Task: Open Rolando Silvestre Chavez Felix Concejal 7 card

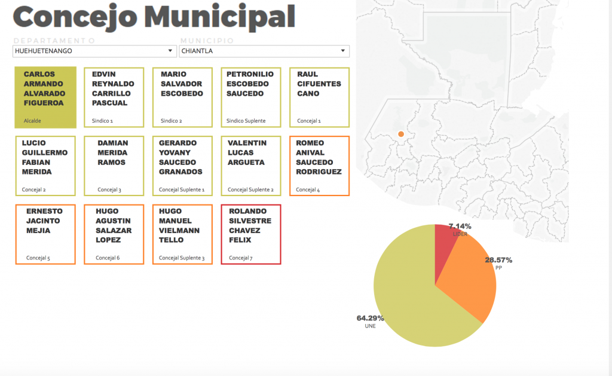Action: coord(251,234)
